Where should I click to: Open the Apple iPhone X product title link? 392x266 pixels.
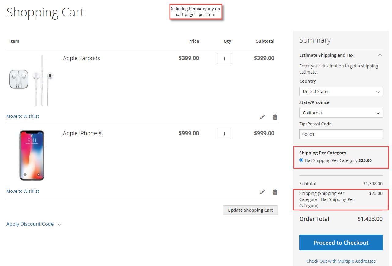(x=82, y=133)
